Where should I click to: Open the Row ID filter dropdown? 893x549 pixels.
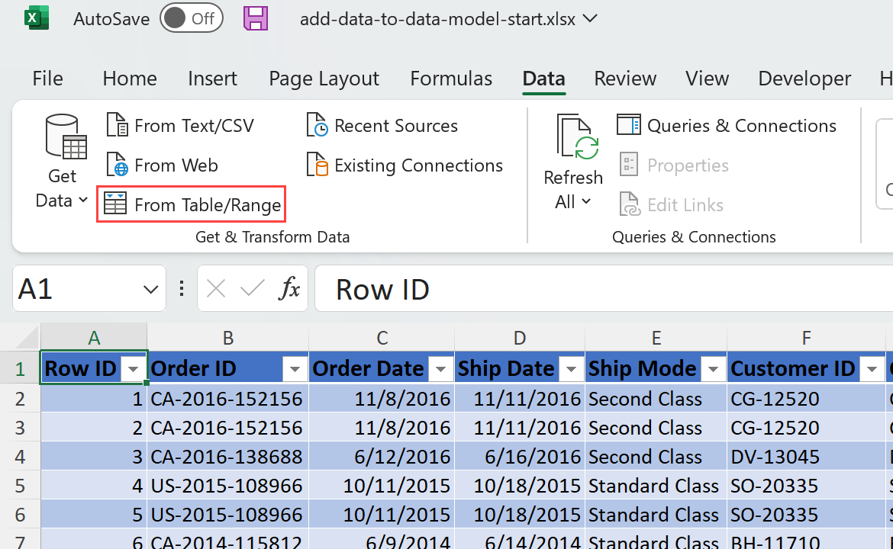tap(134, 369)
